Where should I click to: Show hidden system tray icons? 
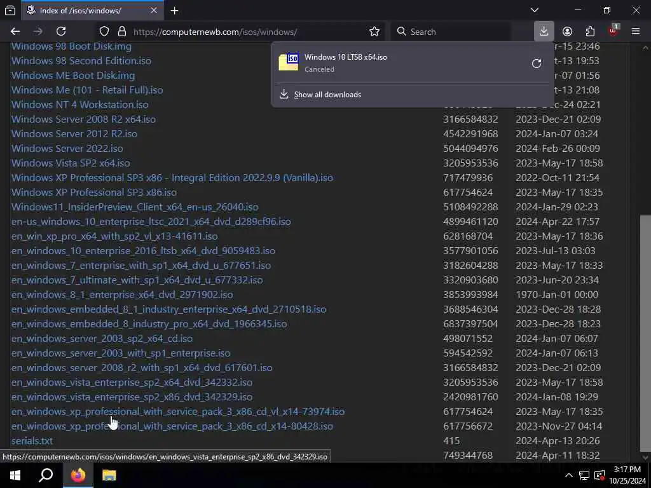569,475
